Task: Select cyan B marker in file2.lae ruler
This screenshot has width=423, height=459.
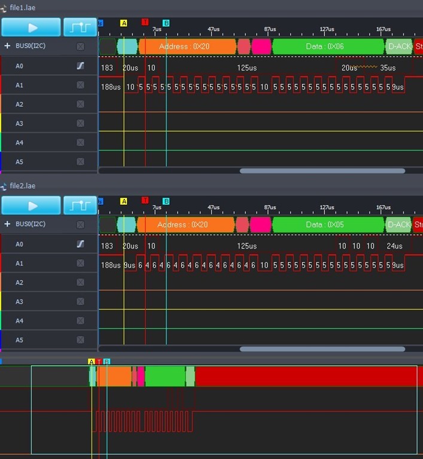Action: (x=166, y=201)
